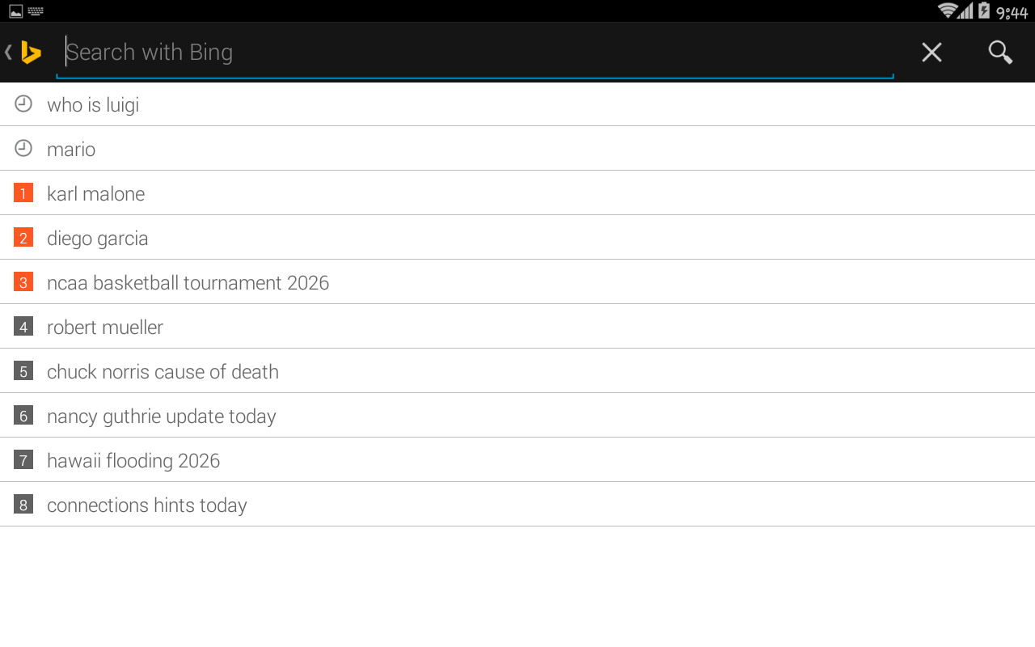1035x647 pixels.
Task: Select the 'who is luigi' recent search
Action: tap(93, 105)
